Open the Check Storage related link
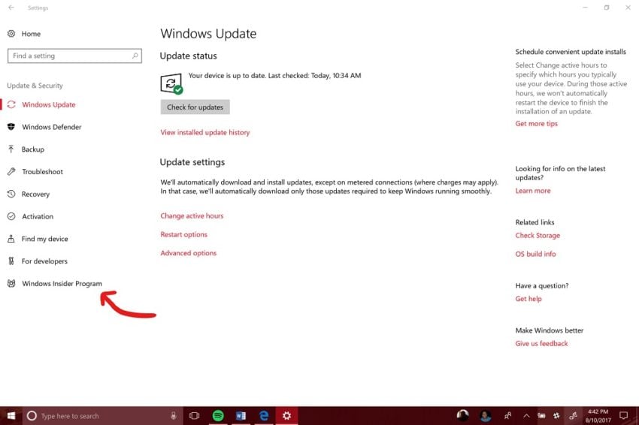The height and width of the screenshot is (425, 639). 538,235
